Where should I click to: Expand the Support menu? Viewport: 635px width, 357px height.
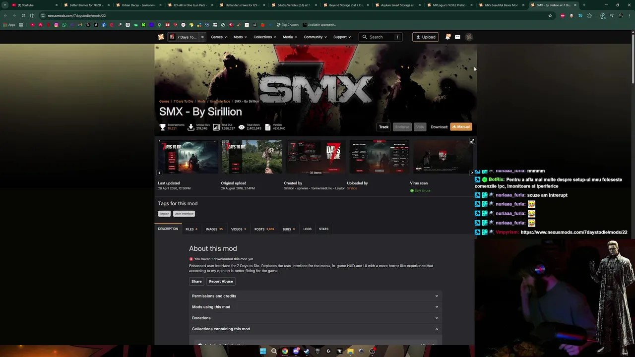pos(342,37)
